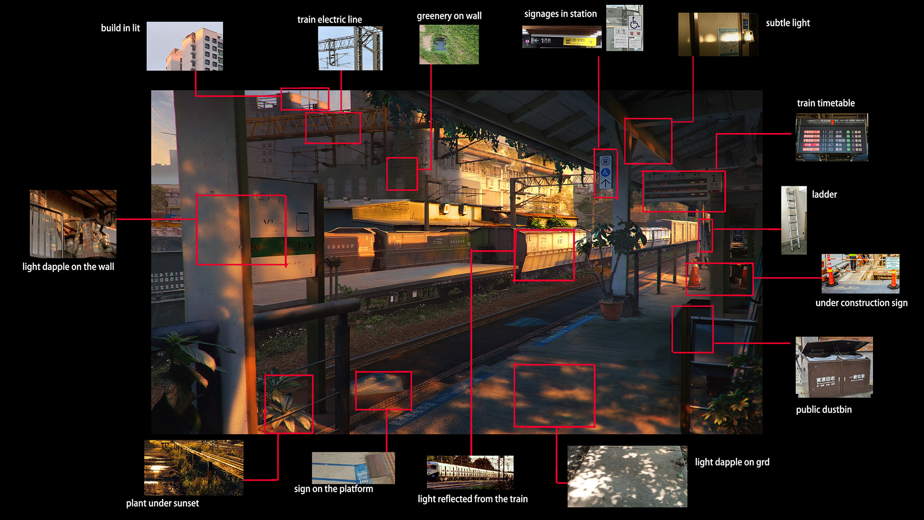Image resolution: width=924 pixels, height=520 pixels.
Task: Click the 'train timetable' text label
Action: [825, 103]
